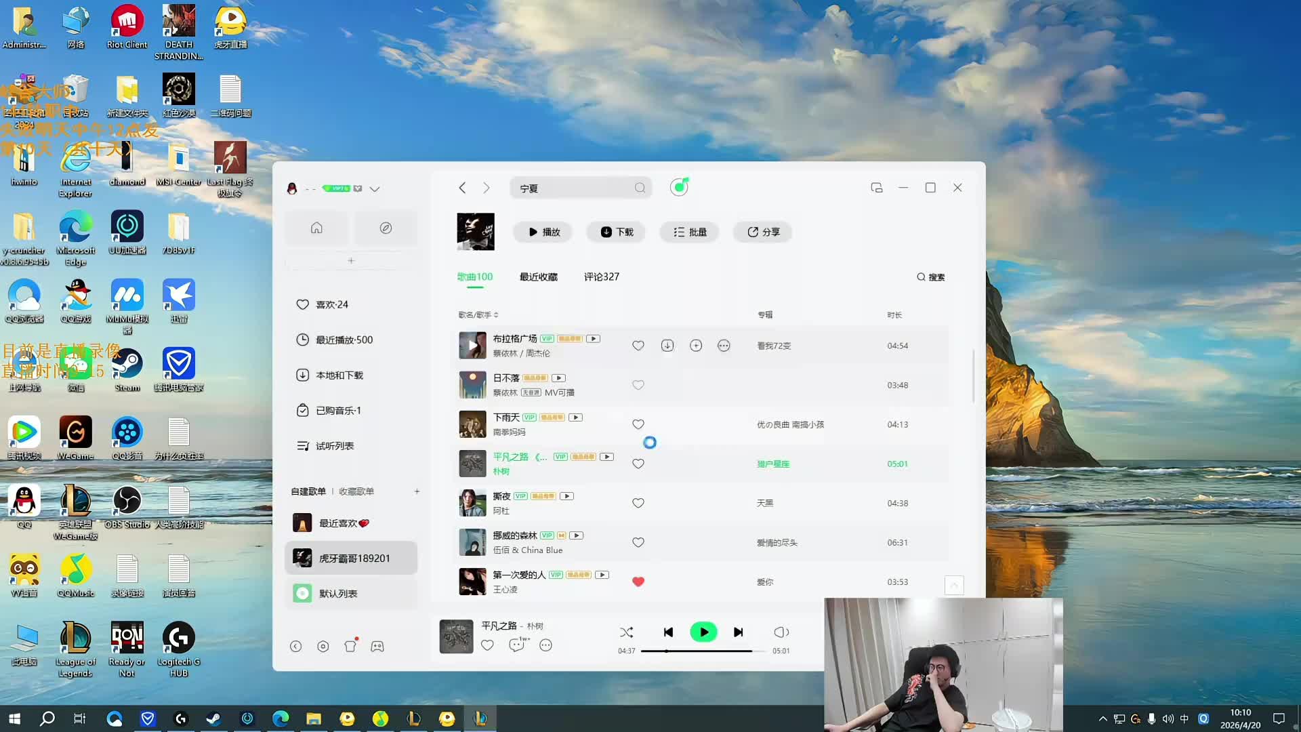
Task: Switch to the 评论327 tab
Action: pos(601,277)
